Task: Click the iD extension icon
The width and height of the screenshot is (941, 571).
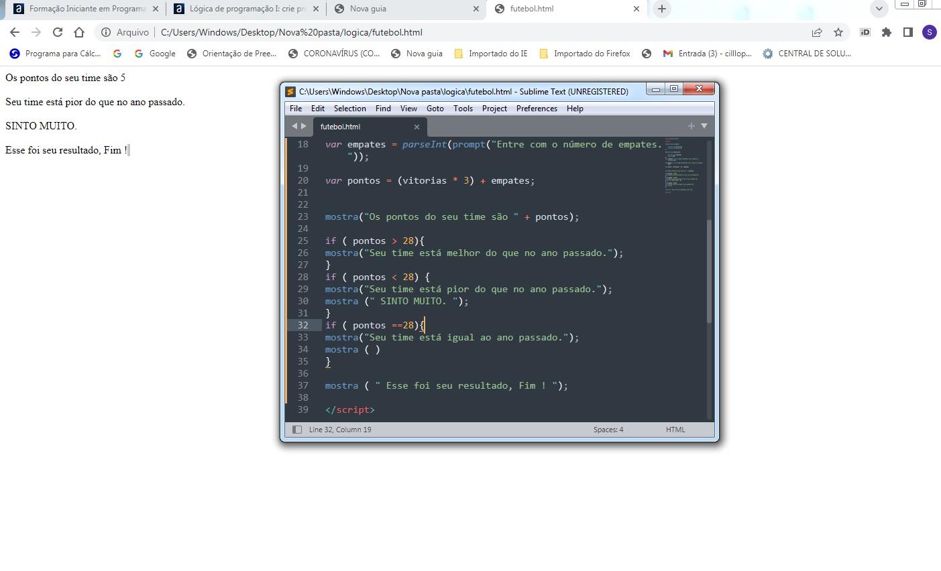Action: coord(865,32)
